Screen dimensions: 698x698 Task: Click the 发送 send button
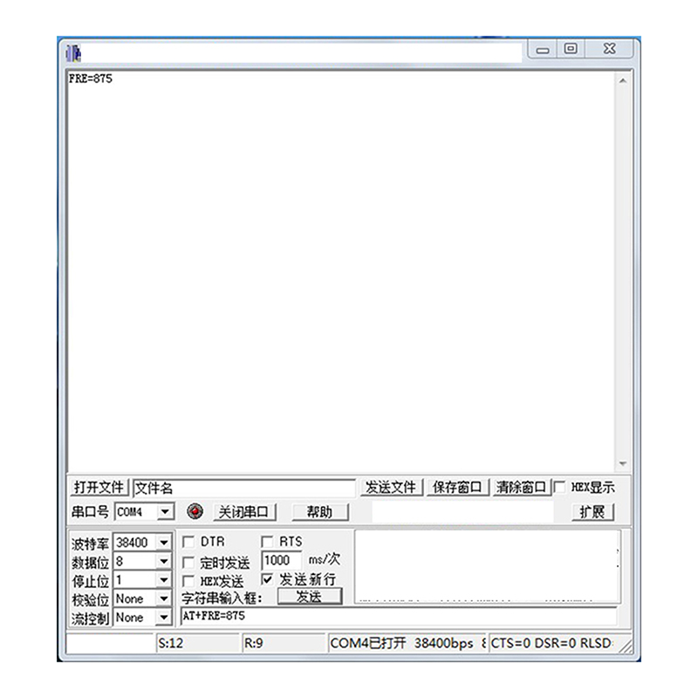point(310,597)
